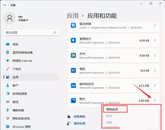Screen dimensions: 165x130
Task: Open more options for 使用技巧
Action: (155, 40)
